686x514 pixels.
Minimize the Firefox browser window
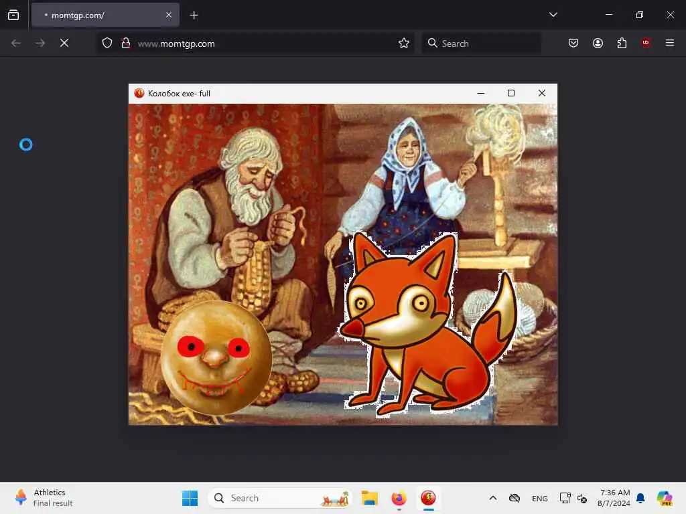(608, 15)
